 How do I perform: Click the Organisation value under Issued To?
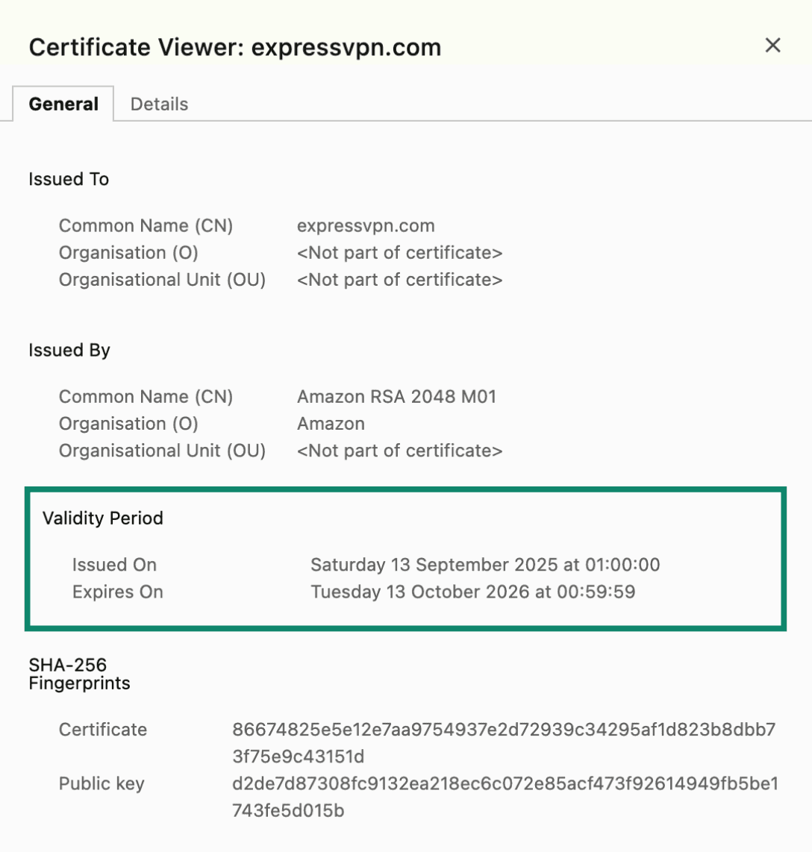point(399,253)
